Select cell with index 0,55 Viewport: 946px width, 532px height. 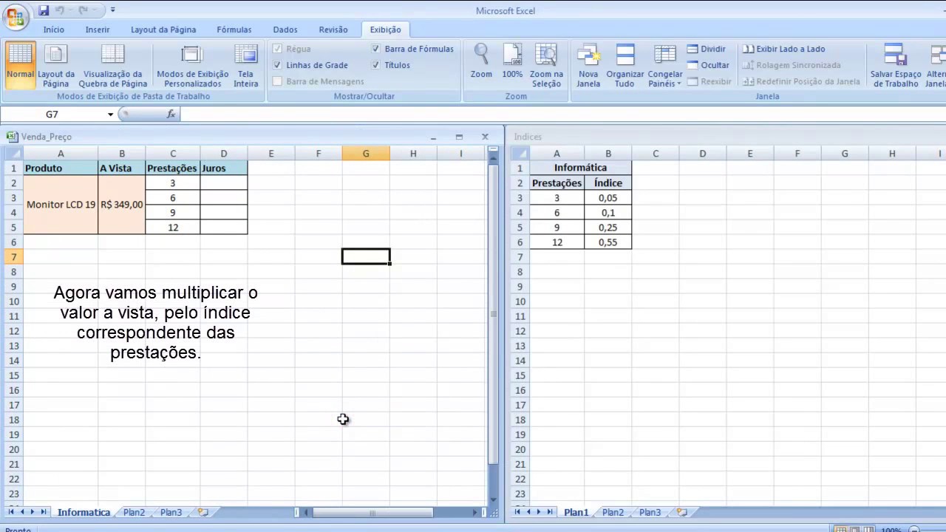pyautogui.click(x=608, y=242)
